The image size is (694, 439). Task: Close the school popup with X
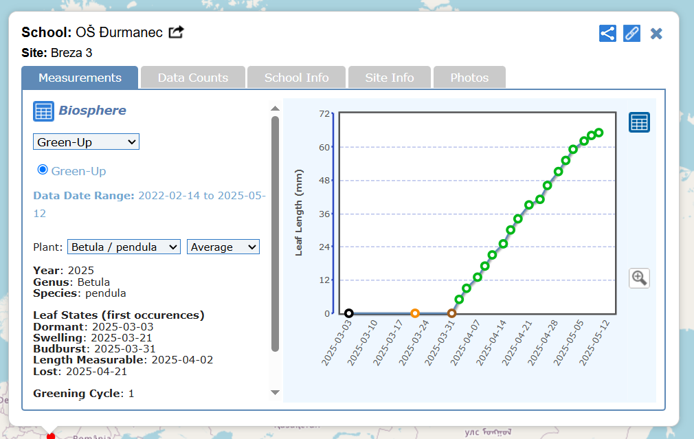(x=656, y=34)
